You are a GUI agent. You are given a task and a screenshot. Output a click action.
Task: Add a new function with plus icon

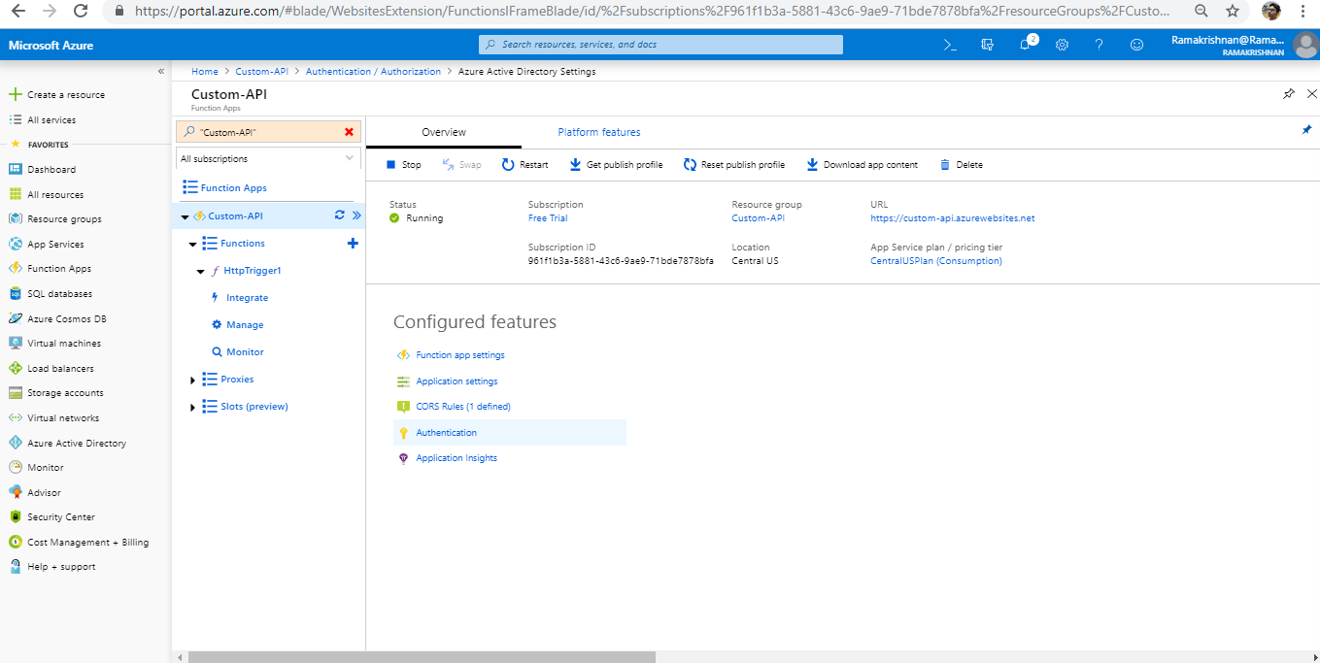(353, 244)
